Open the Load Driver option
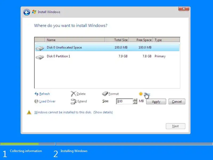This screenshot has width=213, height=160. tap(47, 101)
